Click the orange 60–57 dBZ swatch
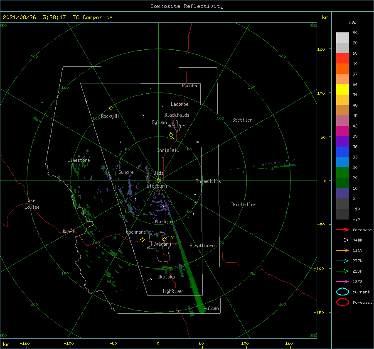The height and width of the screenshot is (349, 374). click(342, 69)
